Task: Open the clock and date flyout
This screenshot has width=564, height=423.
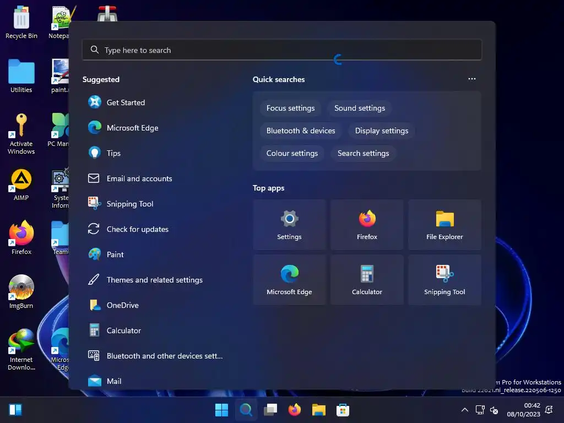Action: click(x=524, y=410)
